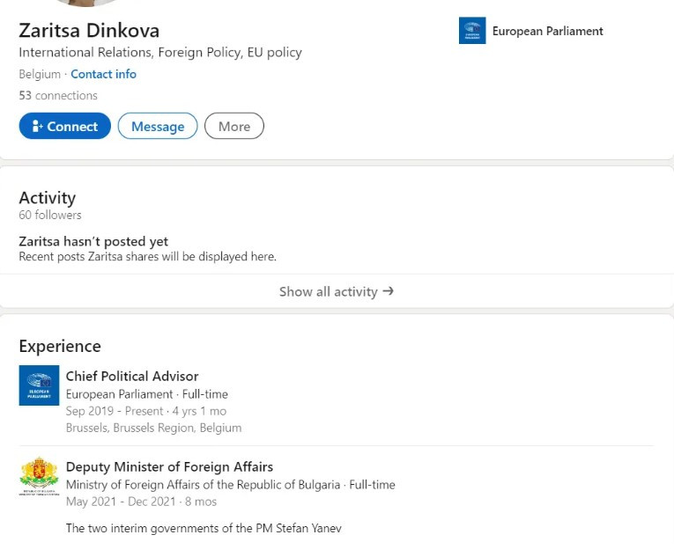Image resolution: width=674 pixels, height=557 pixels.
Task: Click the European Parliament · Full-time line
Action: (146, 394)
